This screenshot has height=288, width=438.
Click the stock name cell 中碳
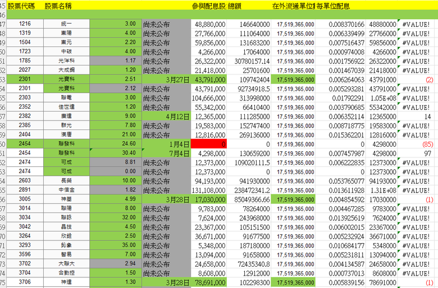tap(66, 52)
